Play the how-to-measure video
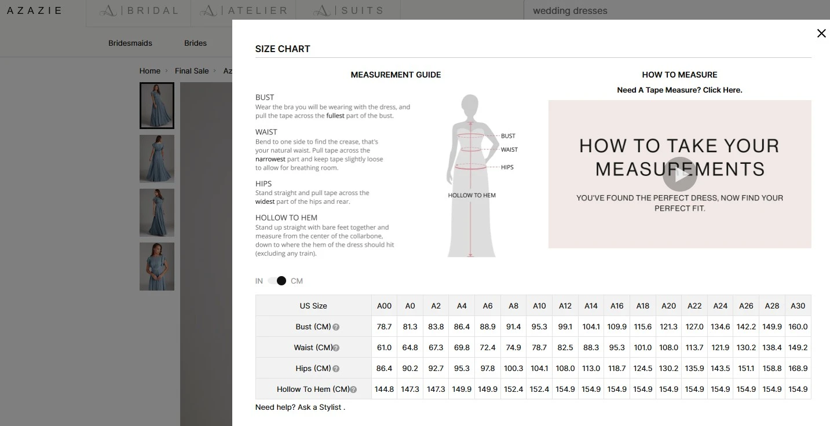 pos(679,174)
